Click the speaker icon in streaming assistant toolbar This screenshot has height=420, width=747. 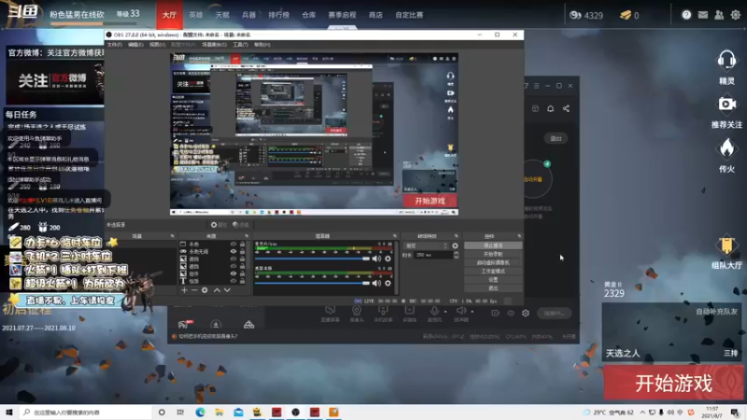click(460, 311)
